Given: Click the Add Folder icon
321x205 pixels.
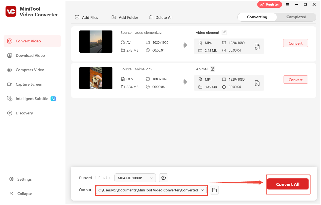Looking at the screenshot, I should click(x=114, y=17).
